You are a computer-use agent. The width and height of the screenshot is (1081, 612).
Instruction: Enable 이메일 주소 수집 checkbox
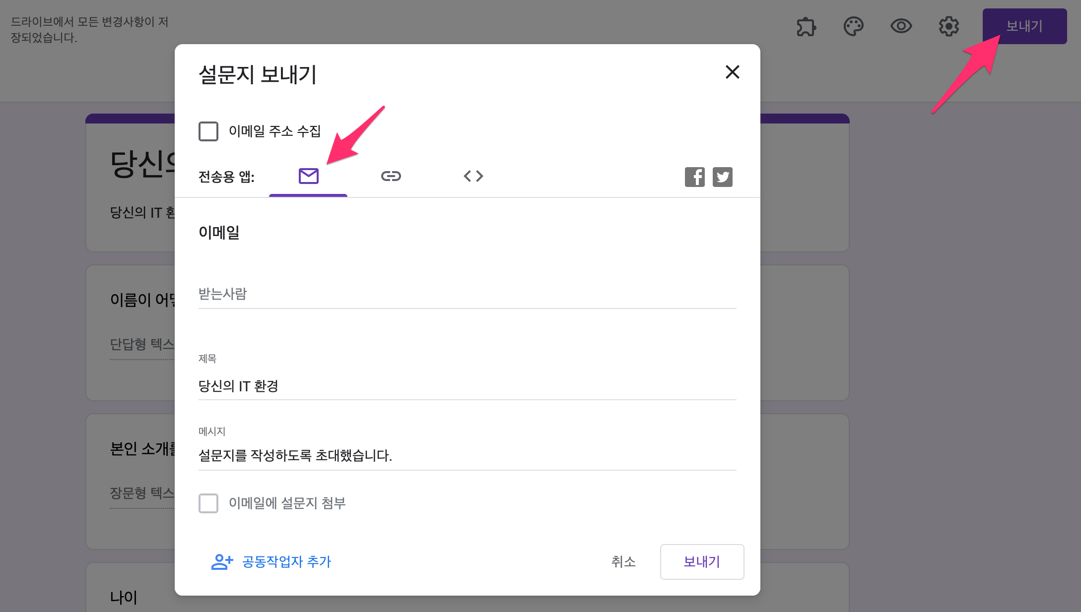pos(208,131)
